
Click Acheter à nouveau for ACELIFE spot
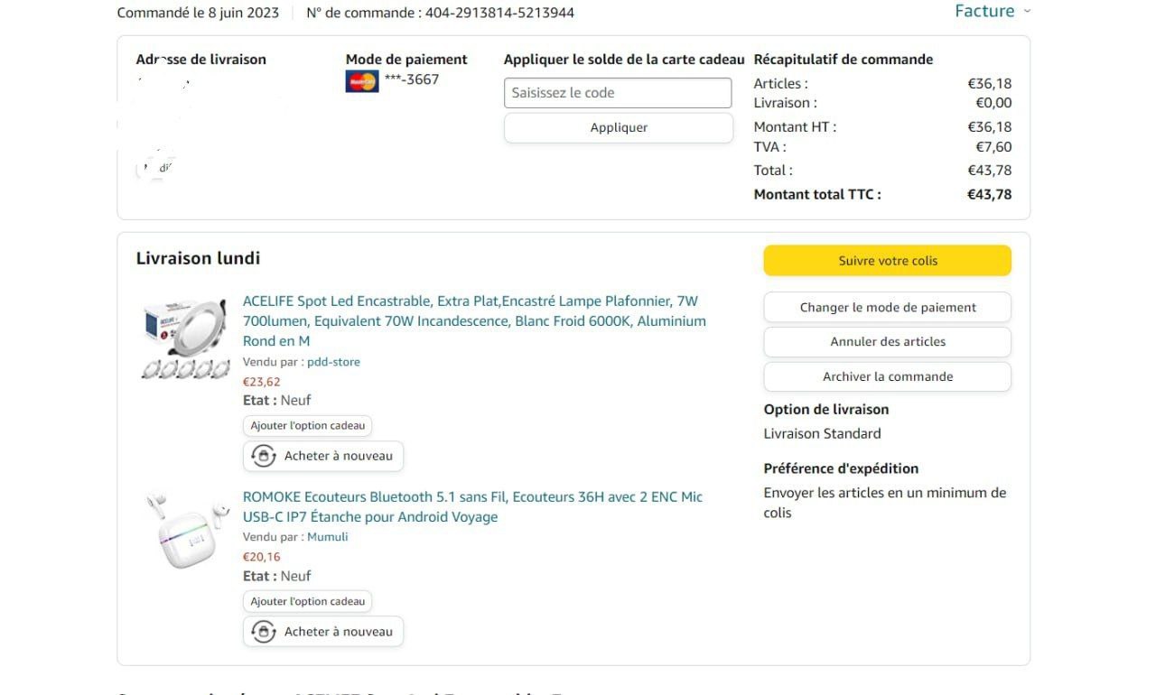(x=338, y=456)
